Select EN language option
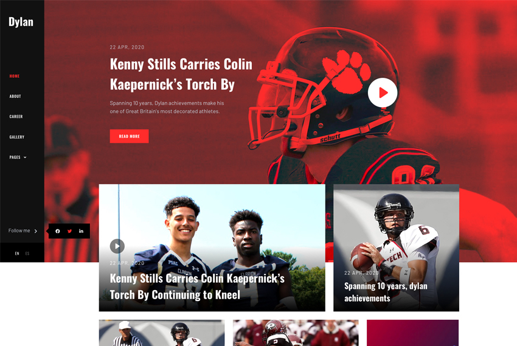Viewport: 517px width, 346px height. tap(17, 254)
